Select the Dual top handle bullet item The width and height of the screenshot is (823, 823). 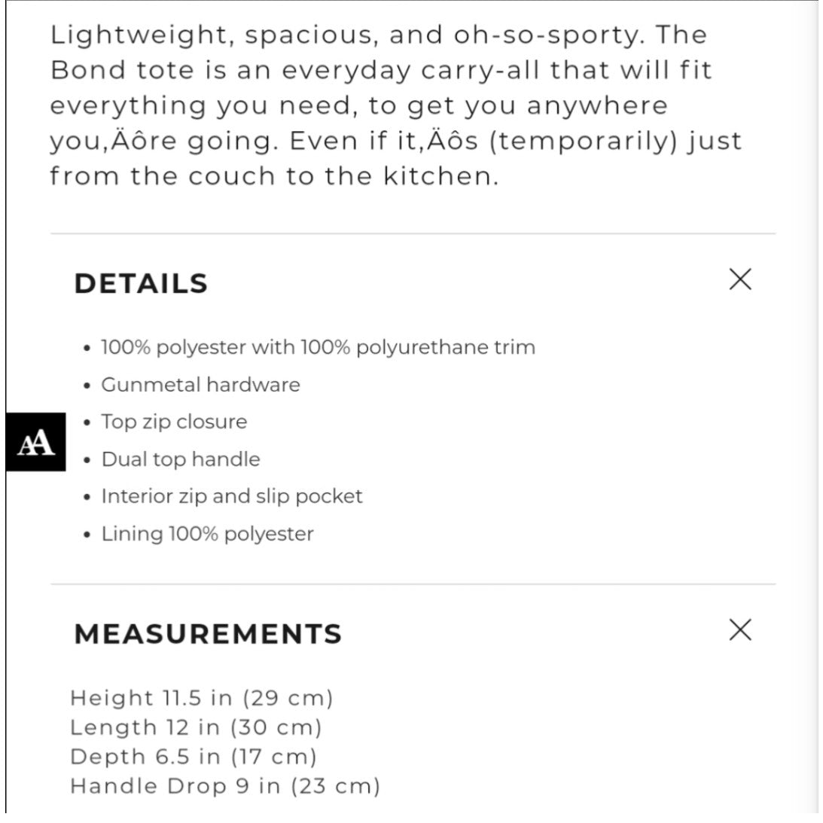pyautogui.click(x=181, y=459)
